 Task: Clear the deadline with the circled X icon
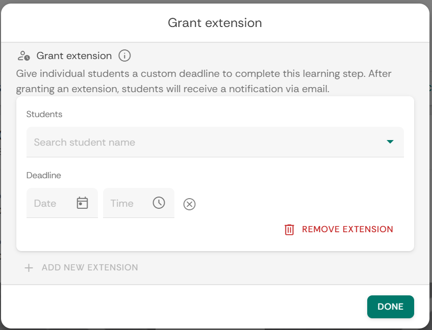(x=189, y=204)
